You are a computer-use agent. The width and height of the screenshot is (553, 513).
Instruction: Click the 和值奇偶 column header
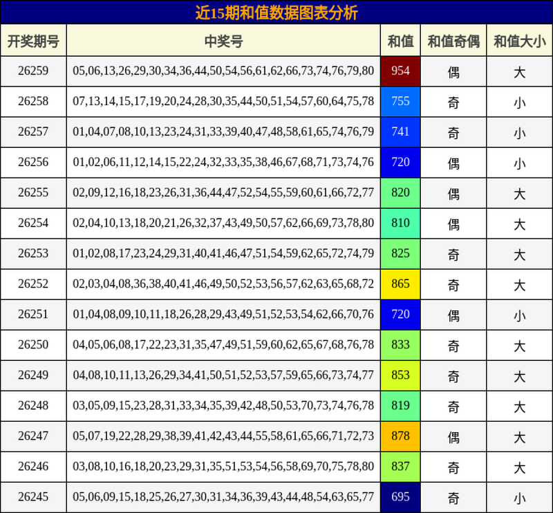coord(453,40)
